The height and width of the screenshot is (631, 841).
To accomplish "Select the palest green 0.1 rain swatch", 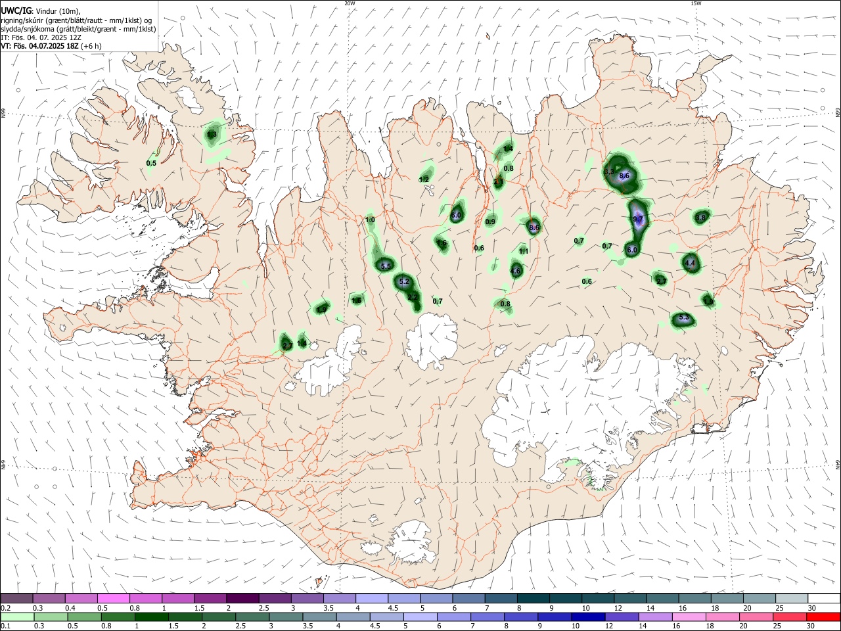I will coord(17,617).
